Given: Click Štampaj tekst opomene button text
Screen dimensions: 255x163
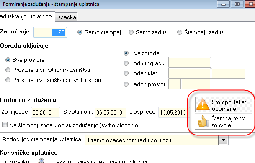Looking at the screenshot, I should point(229,105).
